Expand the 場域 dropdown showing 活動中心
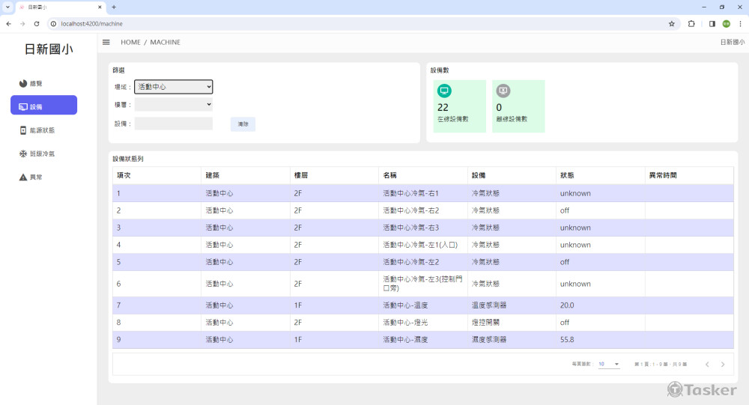749x405 pixels. pyautogui.click(x=173, y=87)
